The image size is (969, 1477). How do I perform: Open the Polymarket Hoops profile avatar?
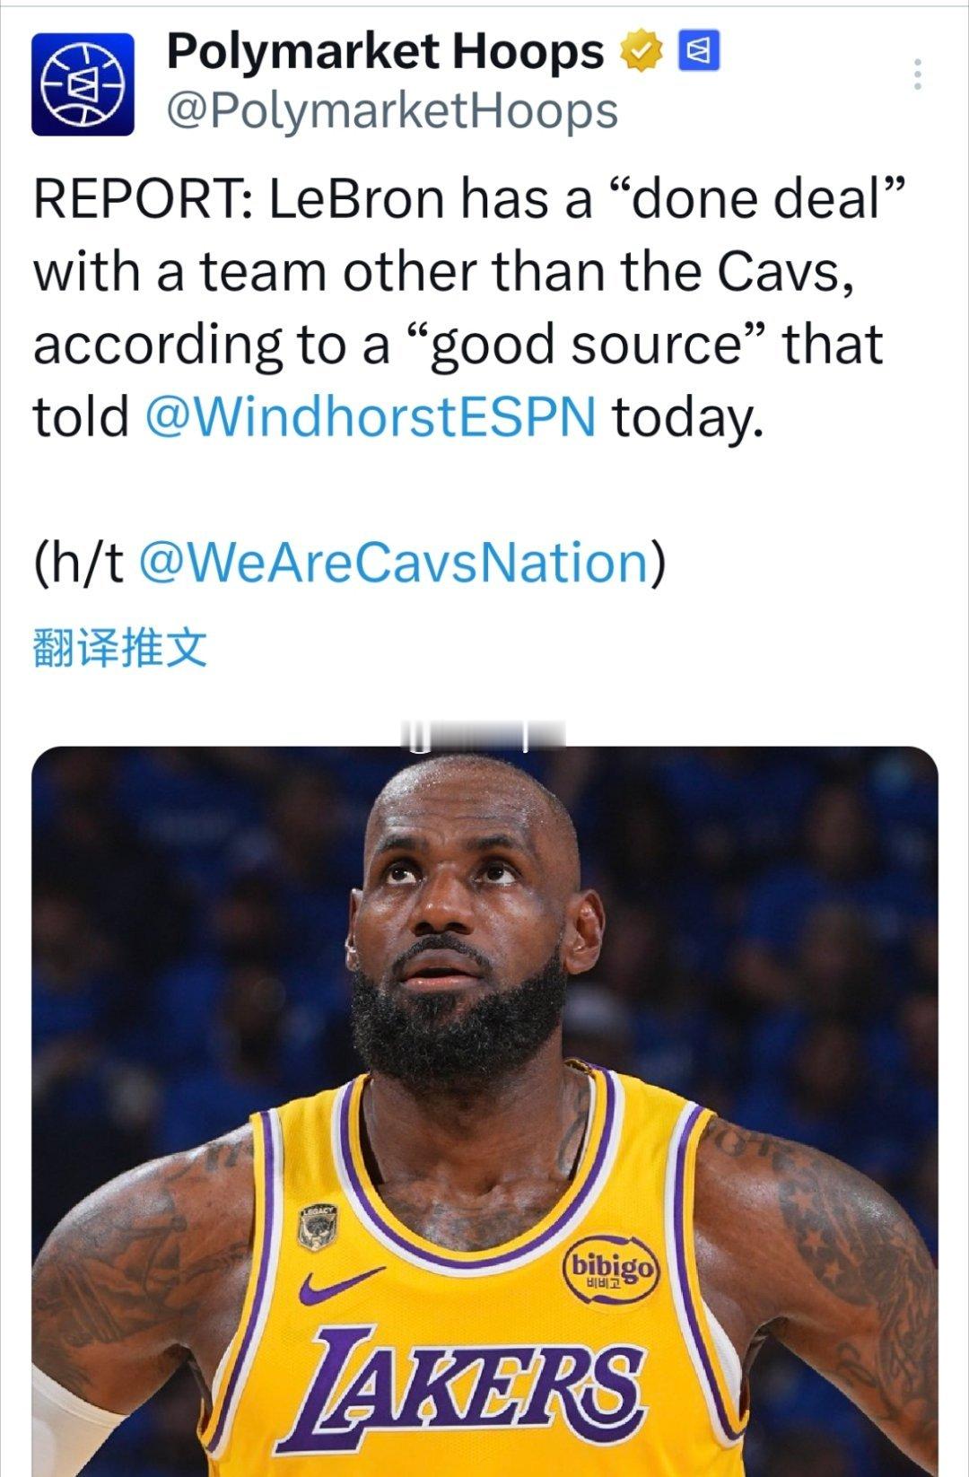point(83,84)
